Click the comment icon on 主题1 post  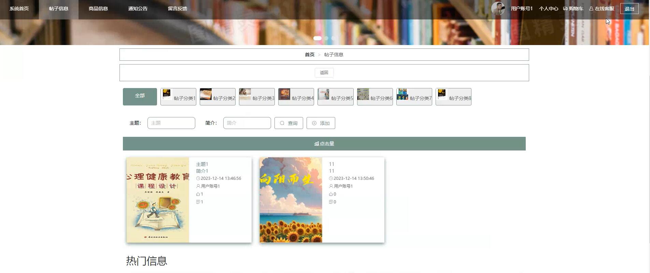click(x=198, y=202)
